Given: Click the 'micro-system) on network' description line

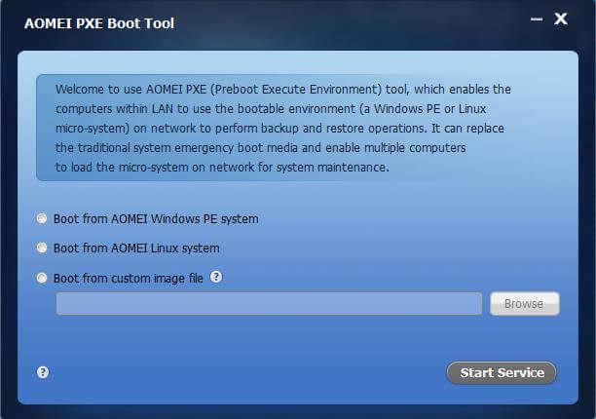Looking at the screenshot, I should click(x=279, y=128).
